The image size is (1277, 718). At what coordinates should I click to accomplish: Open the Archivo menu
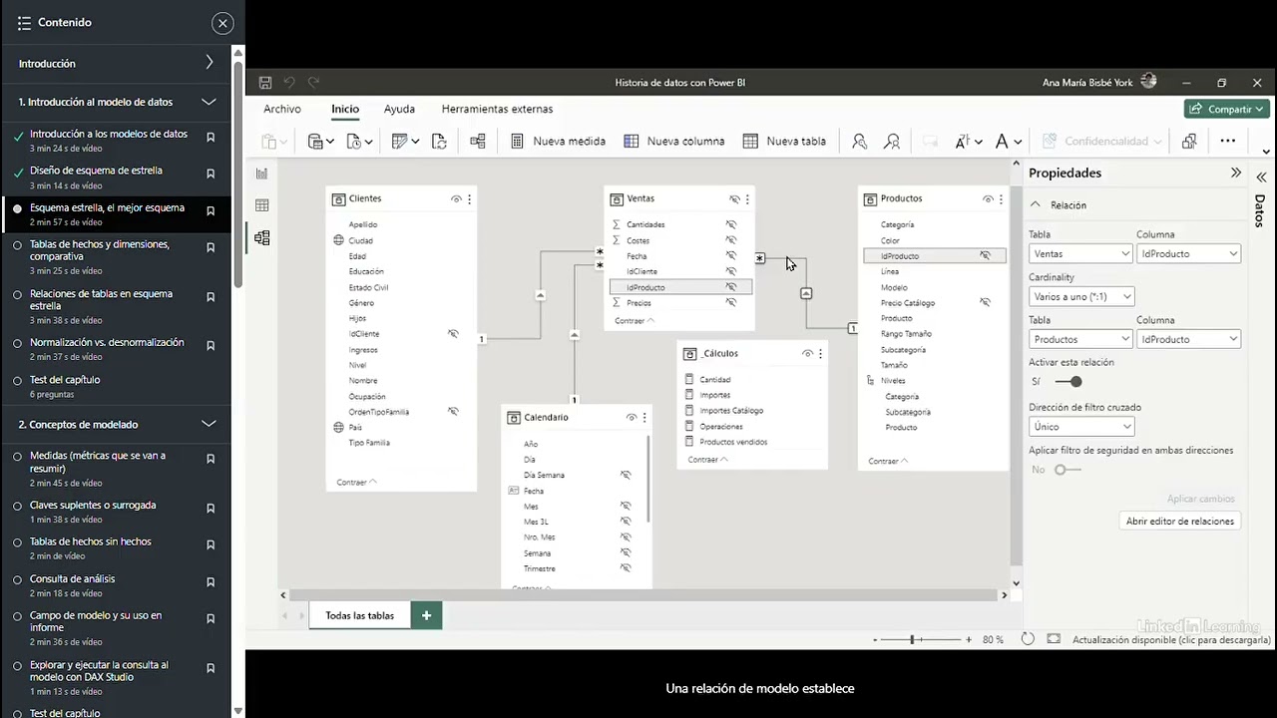[x=282, y=109]
